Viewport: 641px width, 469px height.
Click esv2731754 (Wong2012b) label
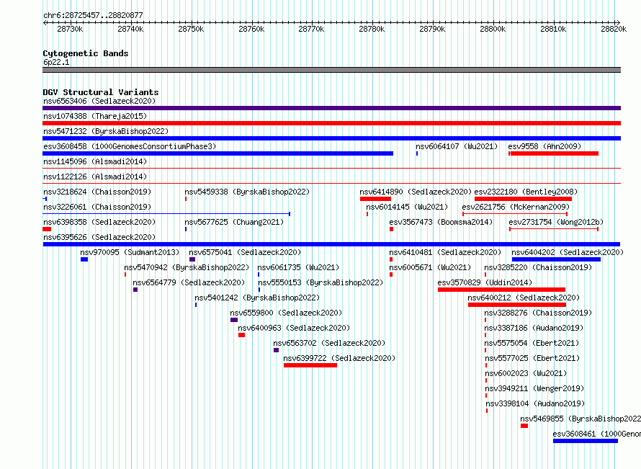click(x=556, y=222)
